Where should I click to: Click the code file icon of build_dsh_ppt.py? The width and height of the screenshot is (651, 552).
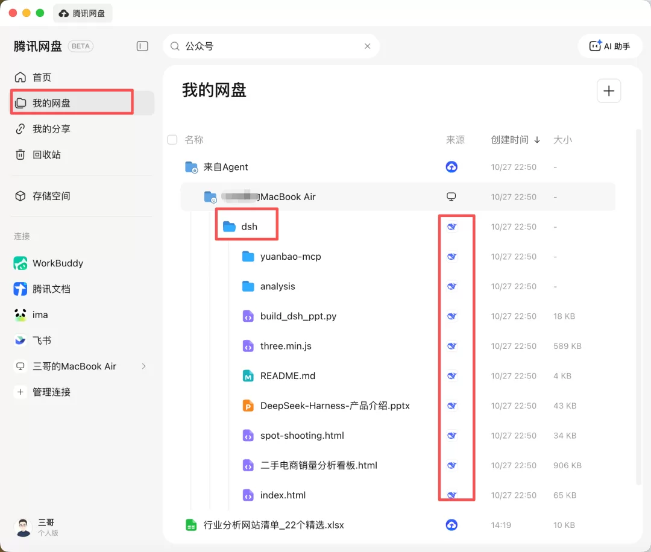pyautogui.click(x=248, y=316)
